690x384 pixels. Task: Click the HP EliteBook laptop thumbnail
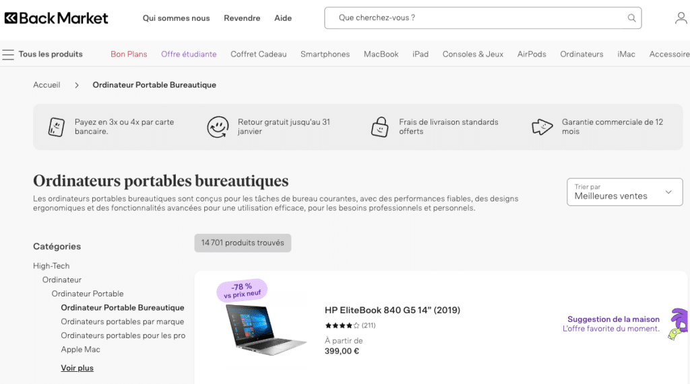point(265,330)
